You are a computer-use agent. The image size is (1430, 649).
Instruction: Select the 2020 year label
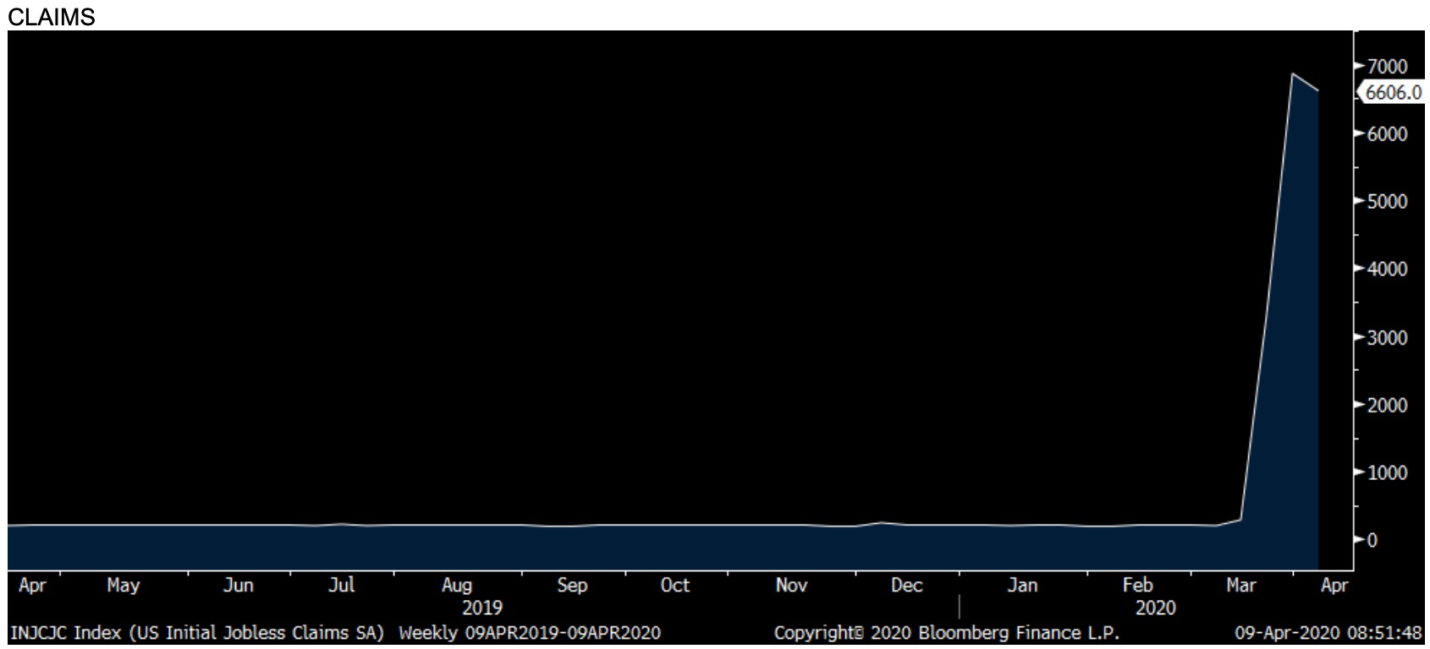coord(1155,608)
